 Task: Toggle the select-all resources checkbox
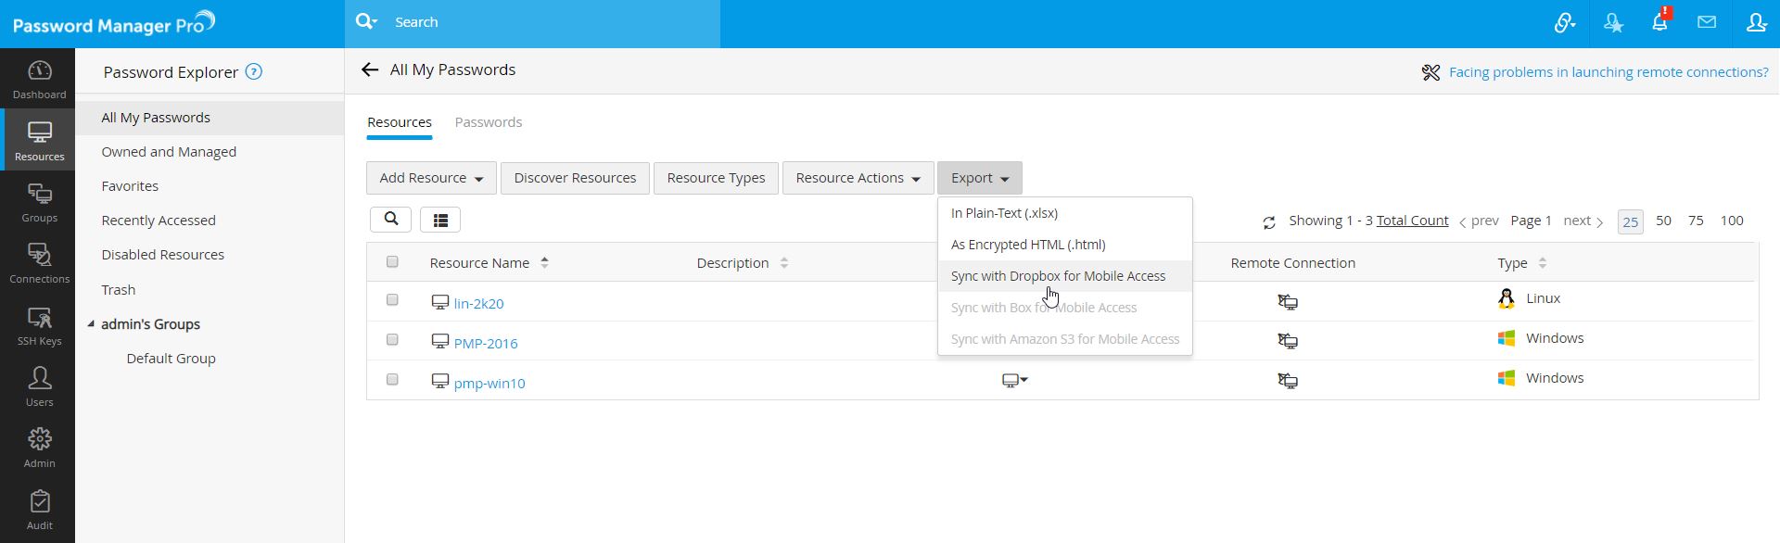click(x=392, y=262)
